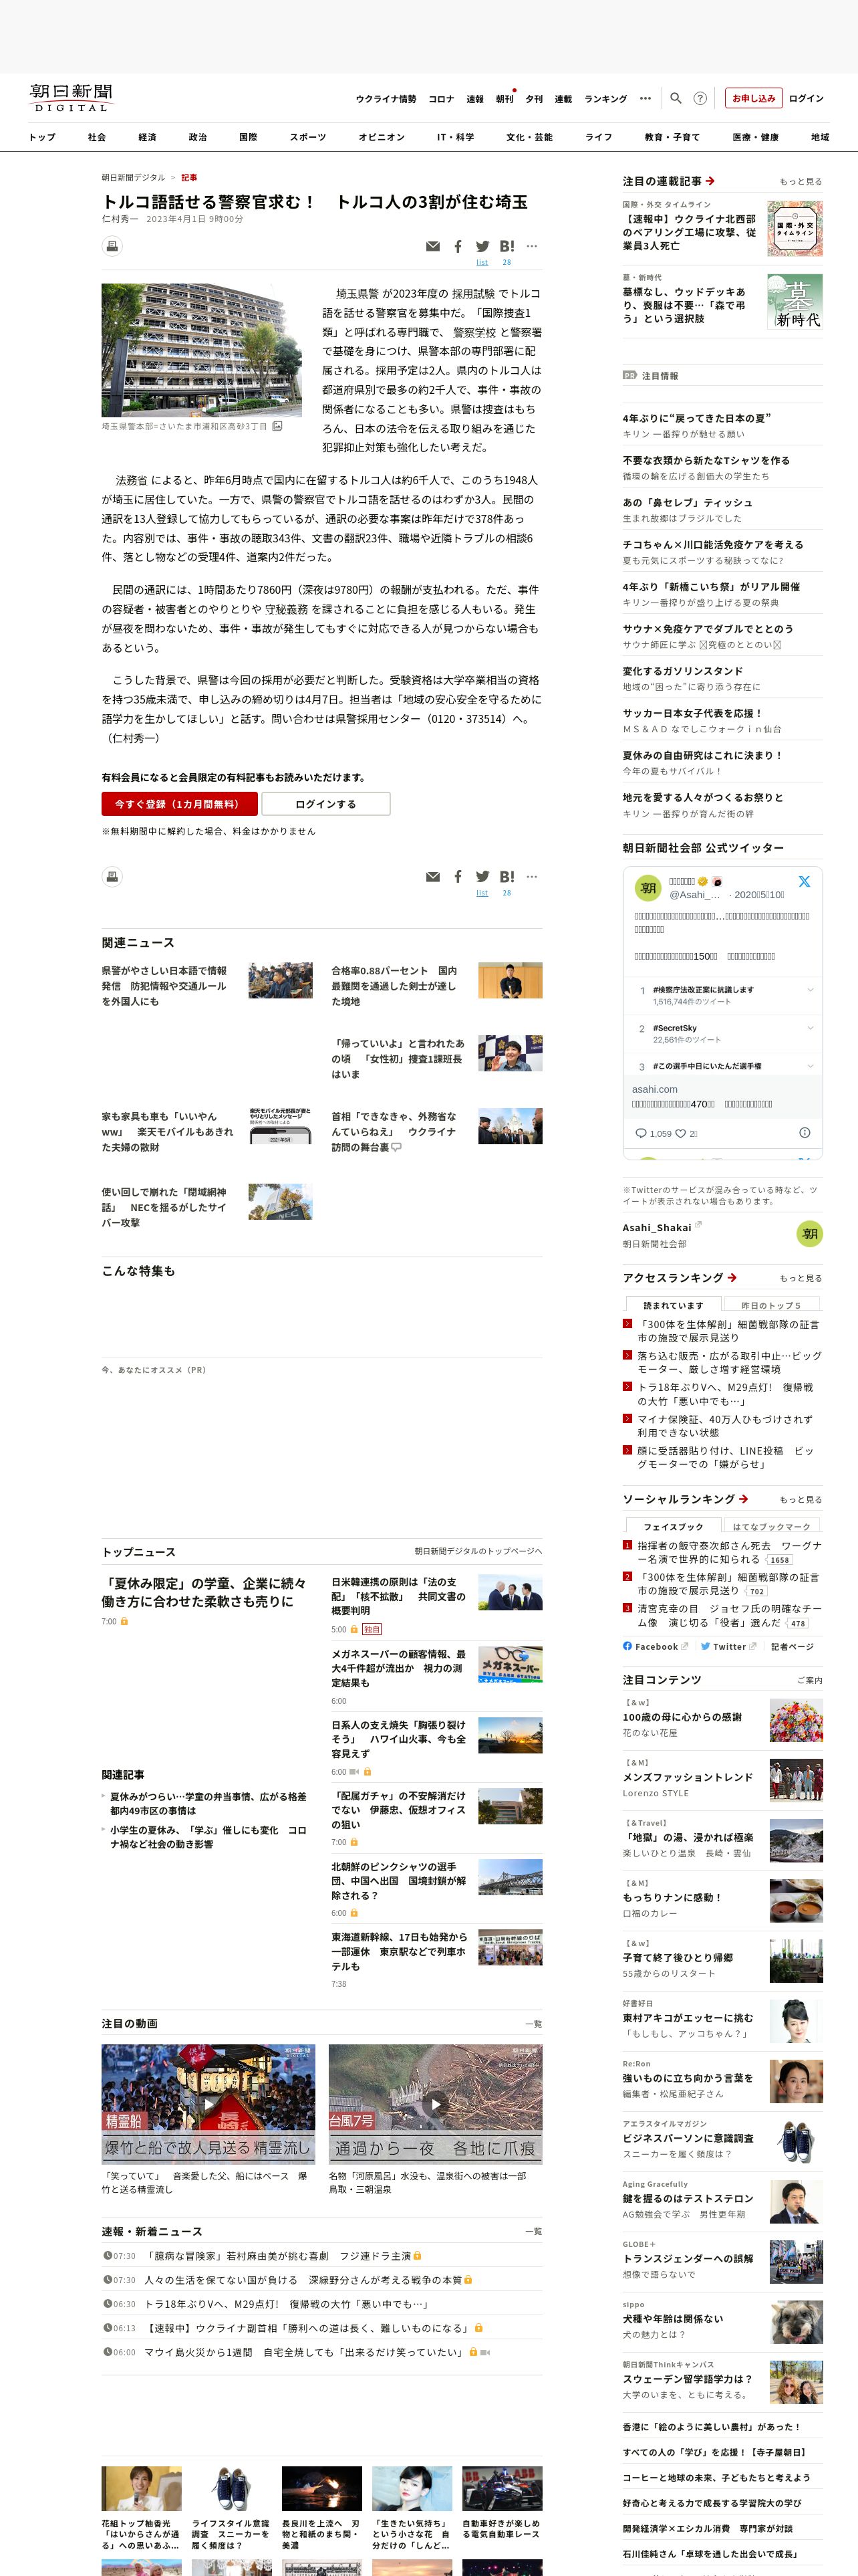Open the search magnifier icon in header
Image resolution: width=858 pixels, height=2576 pixels.
pos(675,98)
